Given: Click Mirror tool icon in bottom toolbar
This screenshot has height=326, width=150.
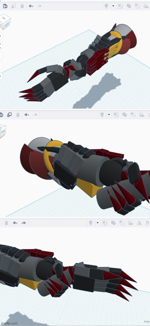Looking at the screenshot, I should tap(139, 223).
